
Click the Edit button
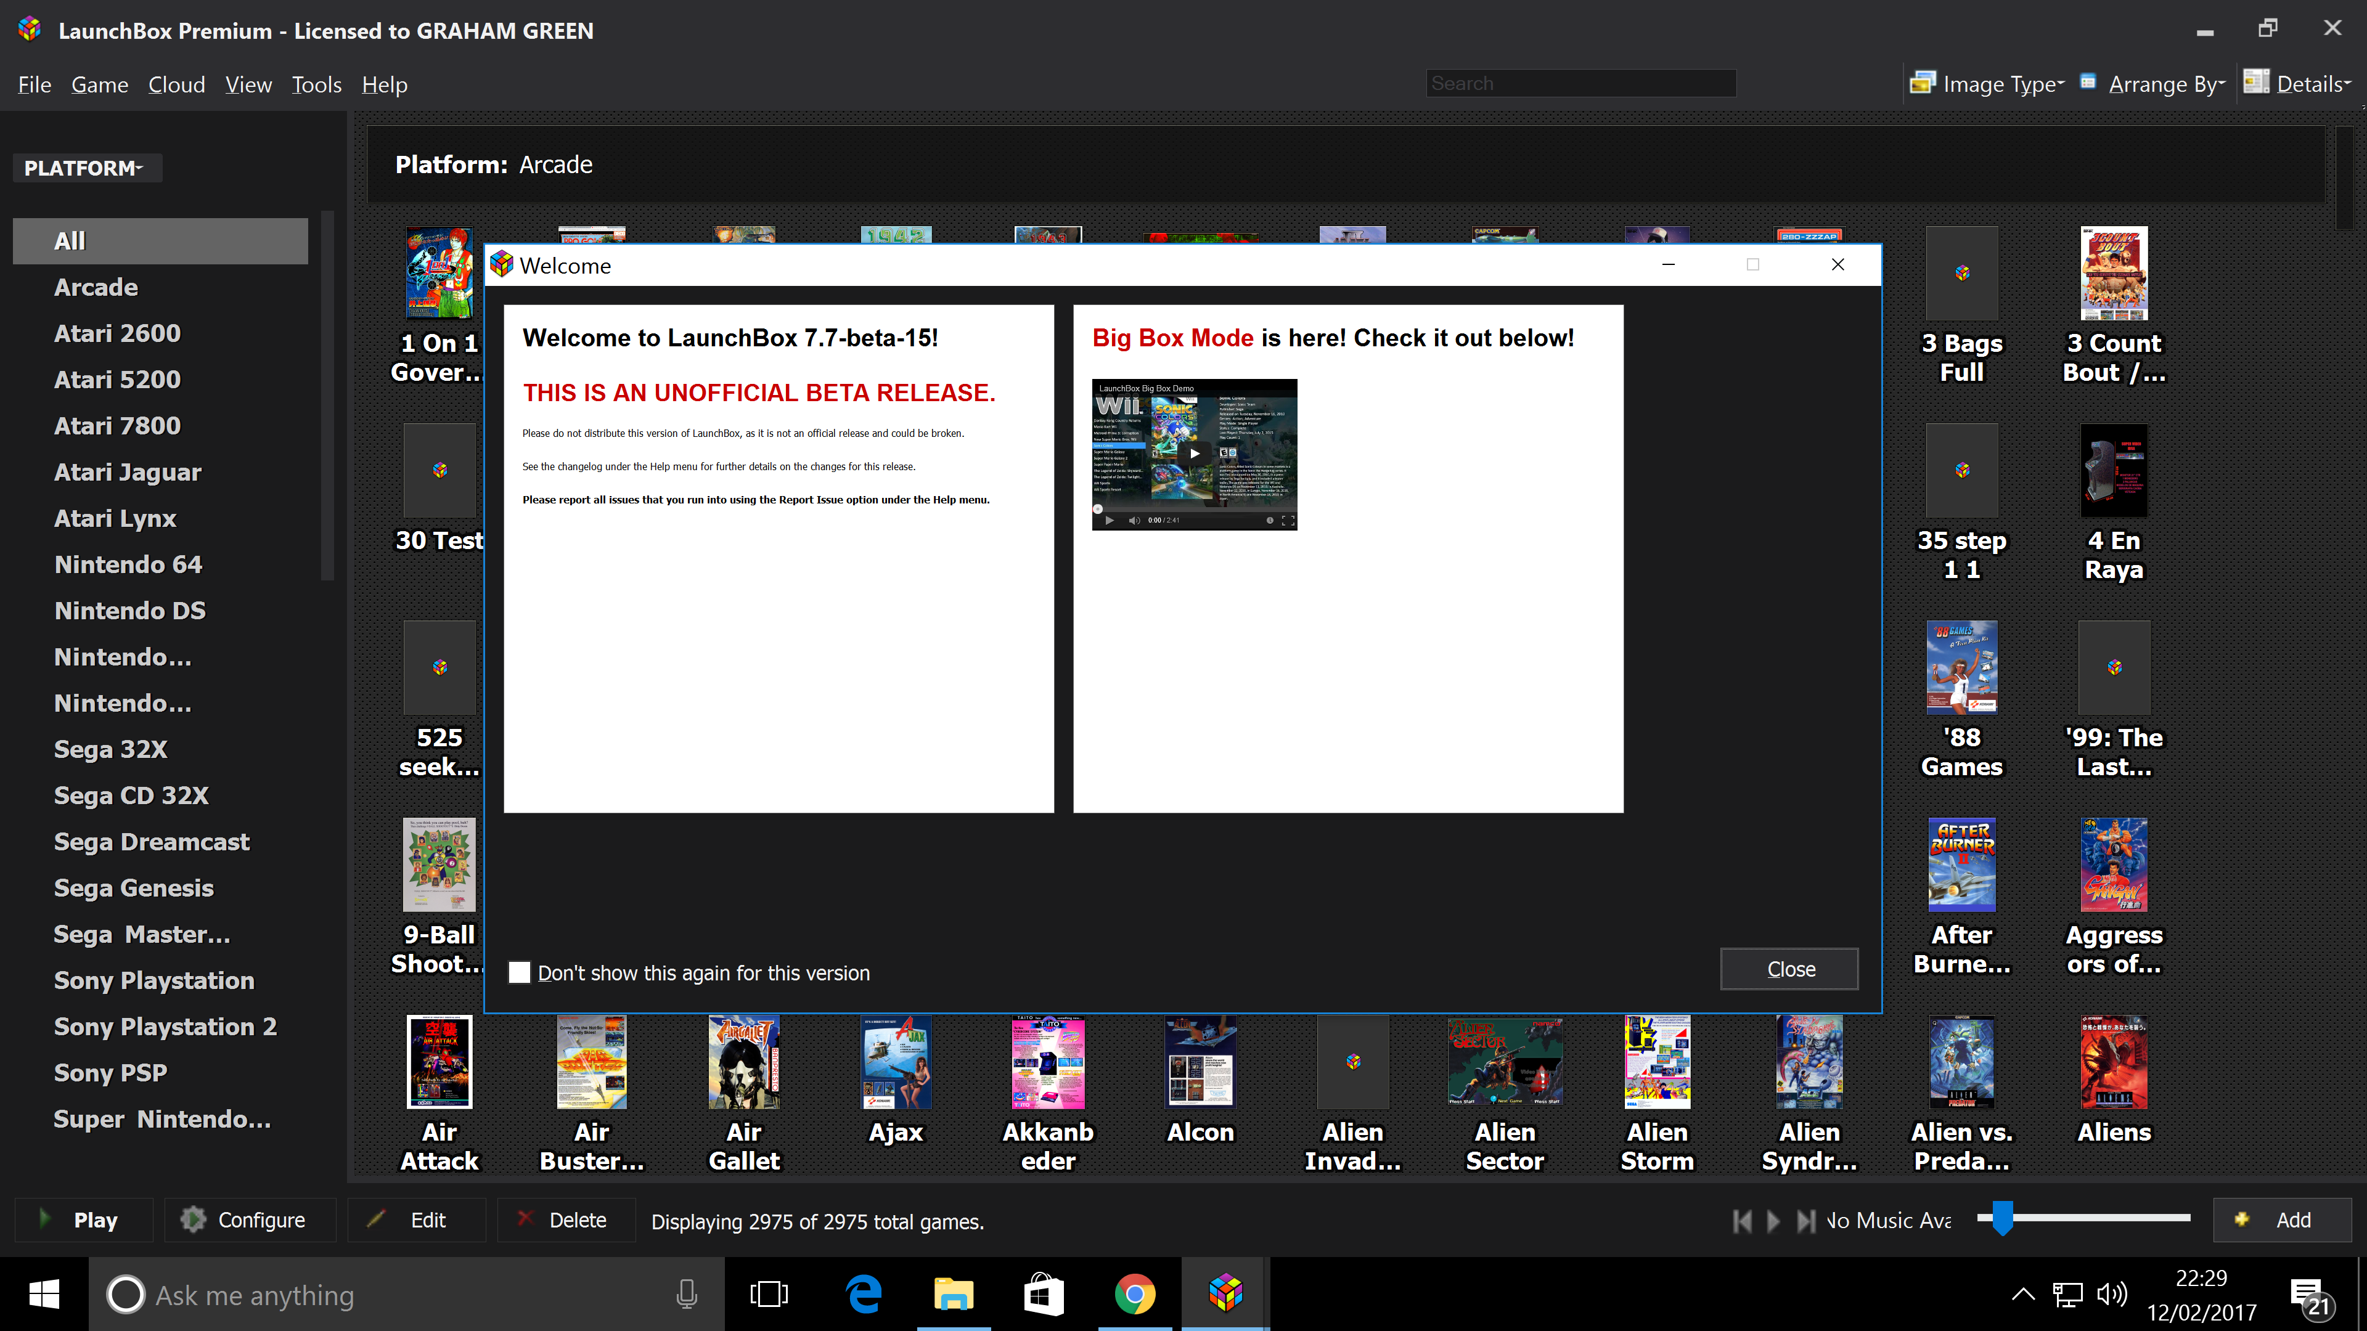(416, 1220)
